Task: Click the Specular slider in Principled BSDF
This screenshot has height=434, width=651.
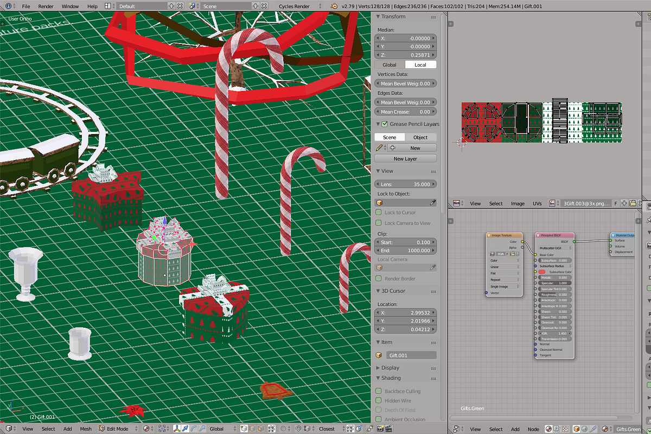Action: [555, 283]
